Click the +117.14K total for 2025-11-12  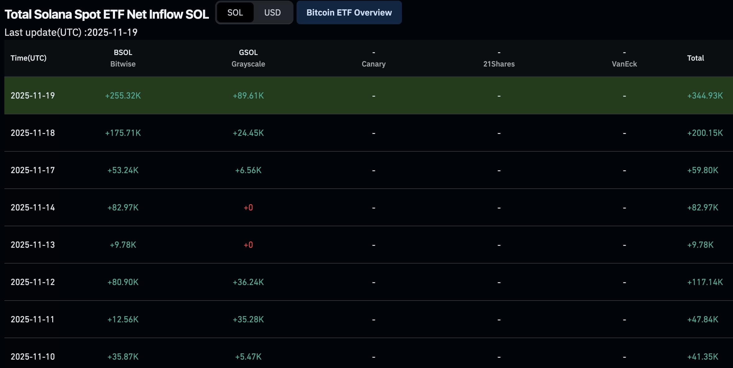coord(705,282)
